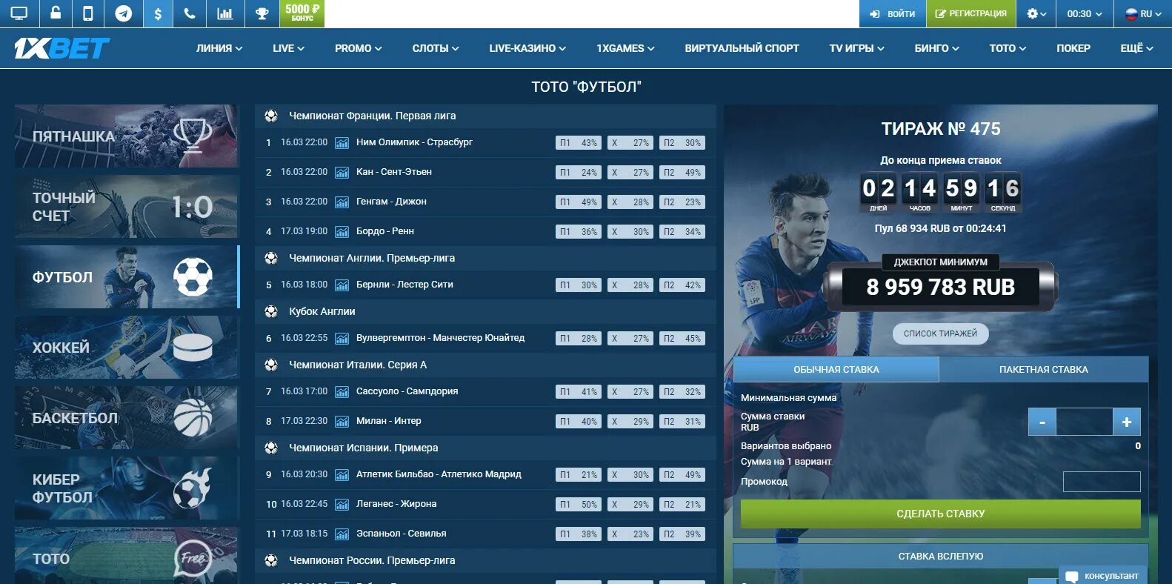The image size is (1172, 584).
Task: Open the 00:30 time zone dropdown
Action: [1085, 13]
